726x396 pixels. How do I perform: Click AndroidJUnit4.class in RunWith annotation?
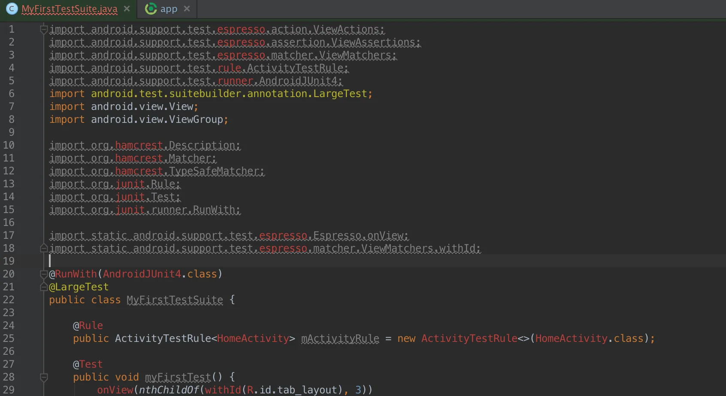point(160,274)
